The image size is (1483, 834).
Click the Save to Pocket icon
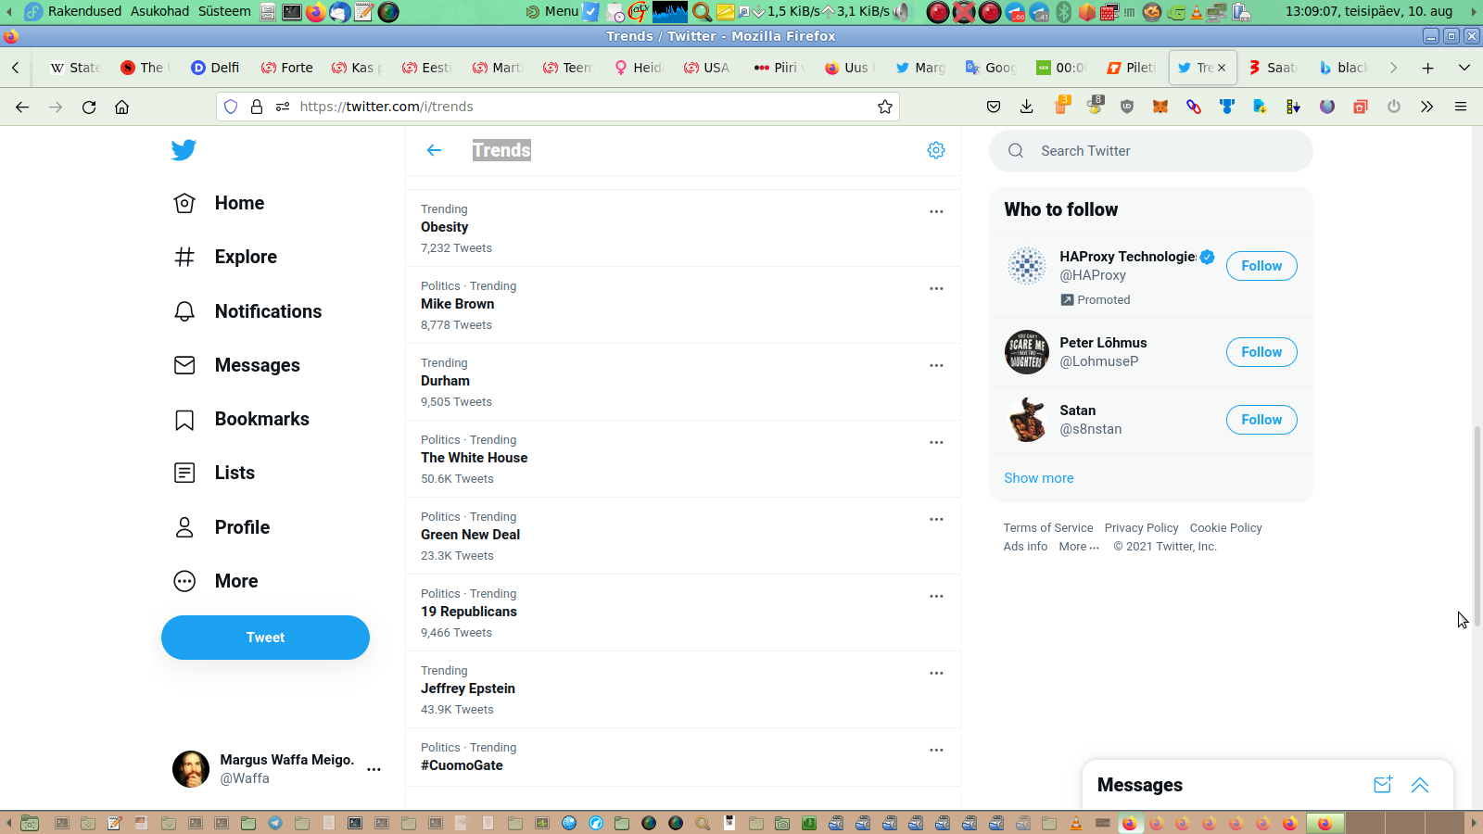994,107
